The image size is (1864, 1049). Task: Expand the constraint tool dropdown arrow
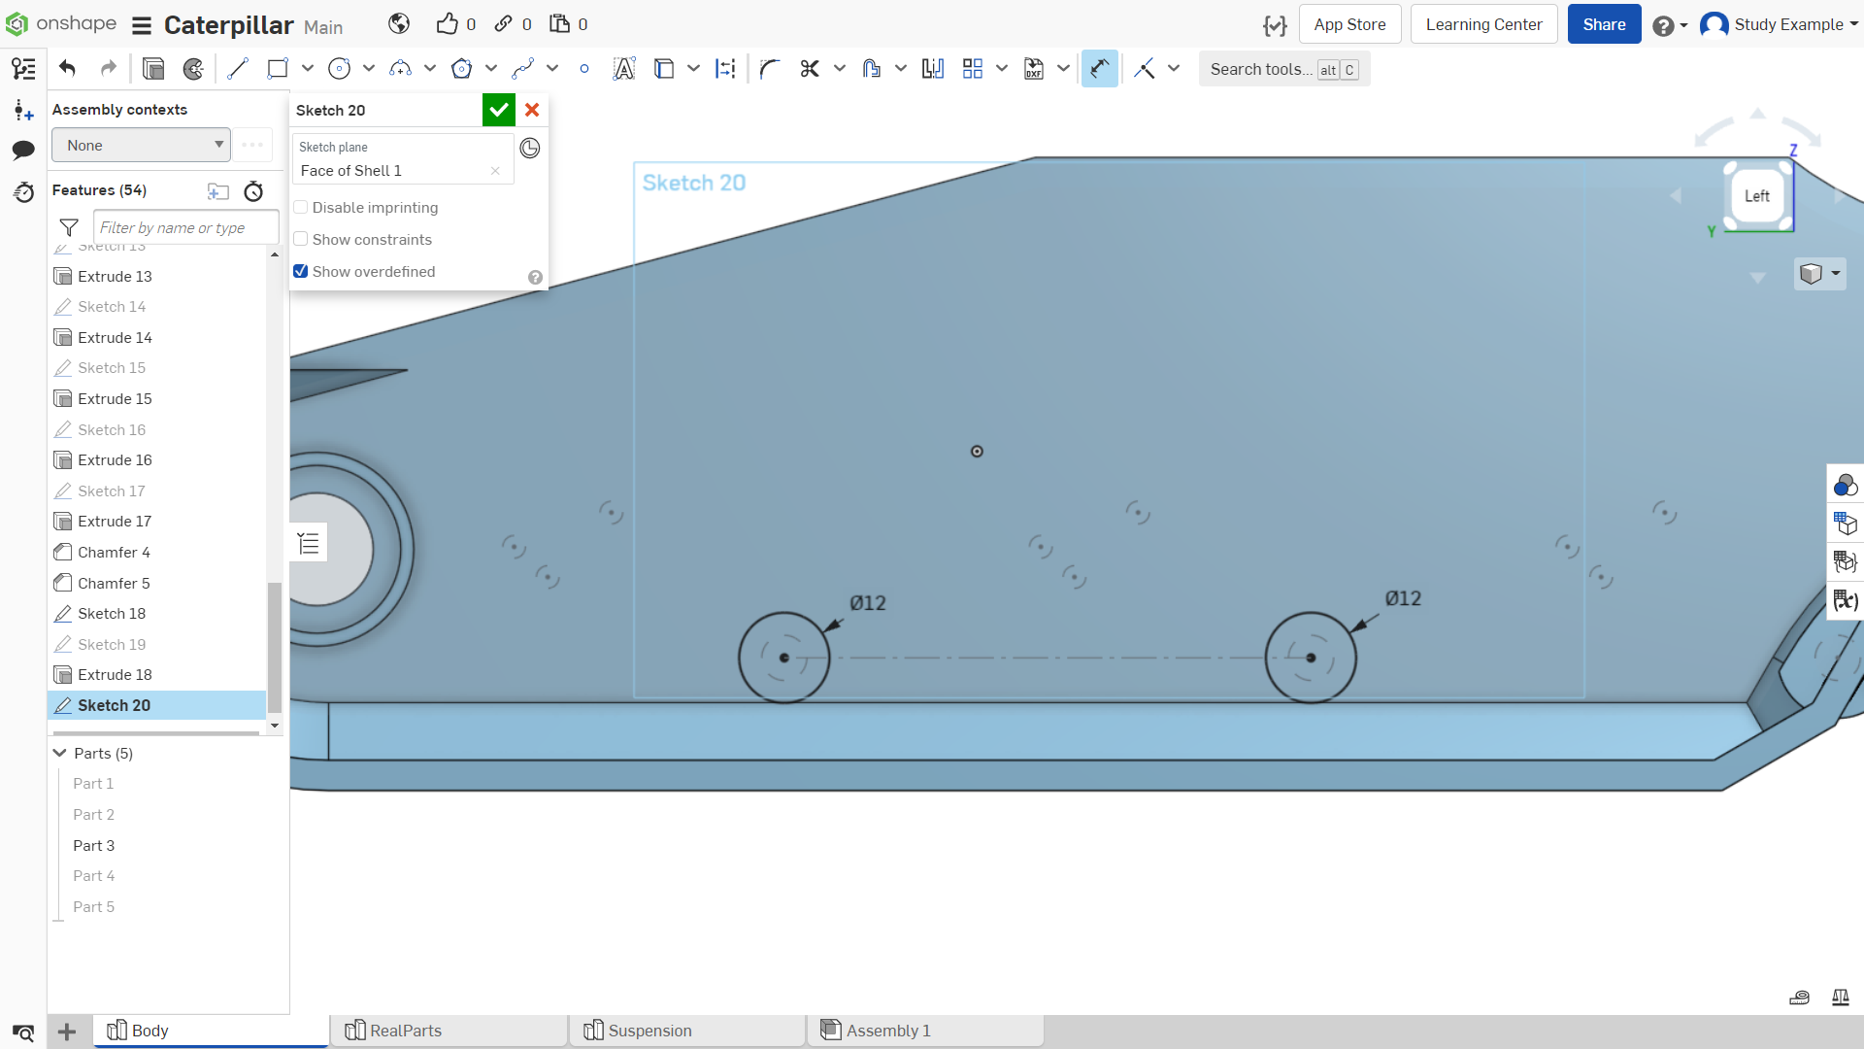[x=1174, y=69]
